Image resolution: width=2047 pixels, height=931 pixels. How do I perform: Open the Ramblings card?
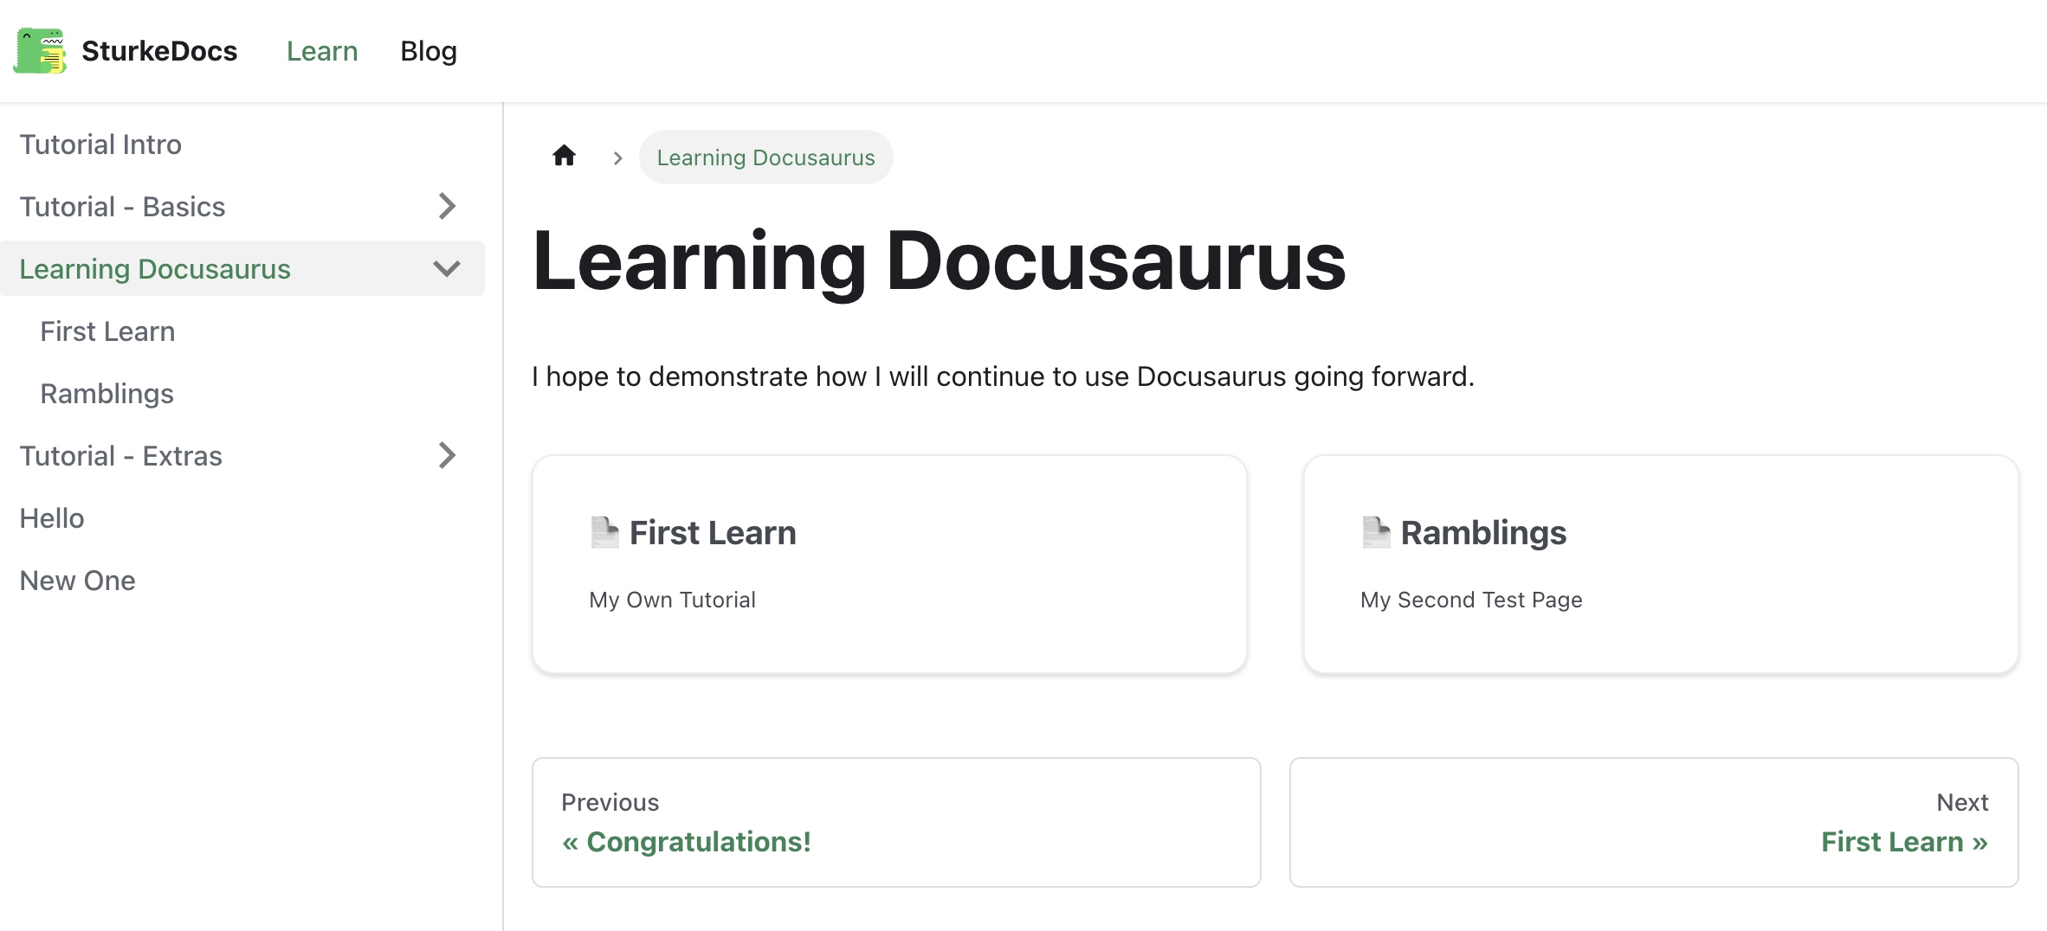click(1661, 564)
